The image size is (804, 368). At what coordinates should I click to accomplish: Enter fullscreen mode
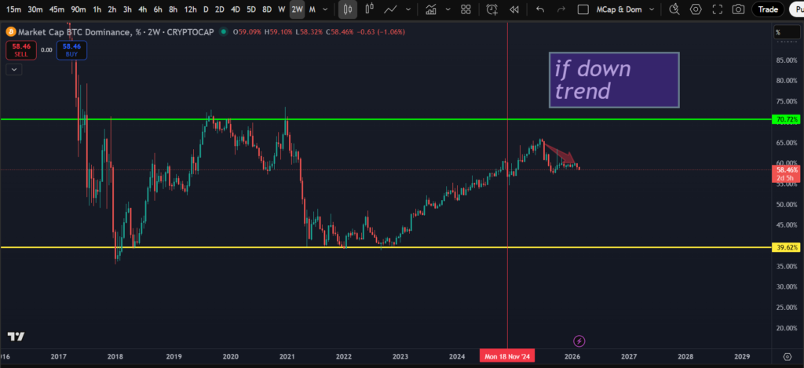pos(717,9)
